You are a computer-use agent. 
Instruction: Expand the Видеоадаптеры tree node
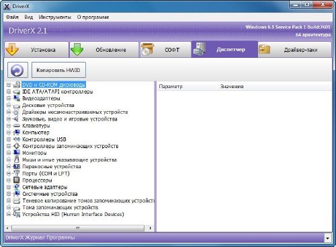(x=9, y=98)
